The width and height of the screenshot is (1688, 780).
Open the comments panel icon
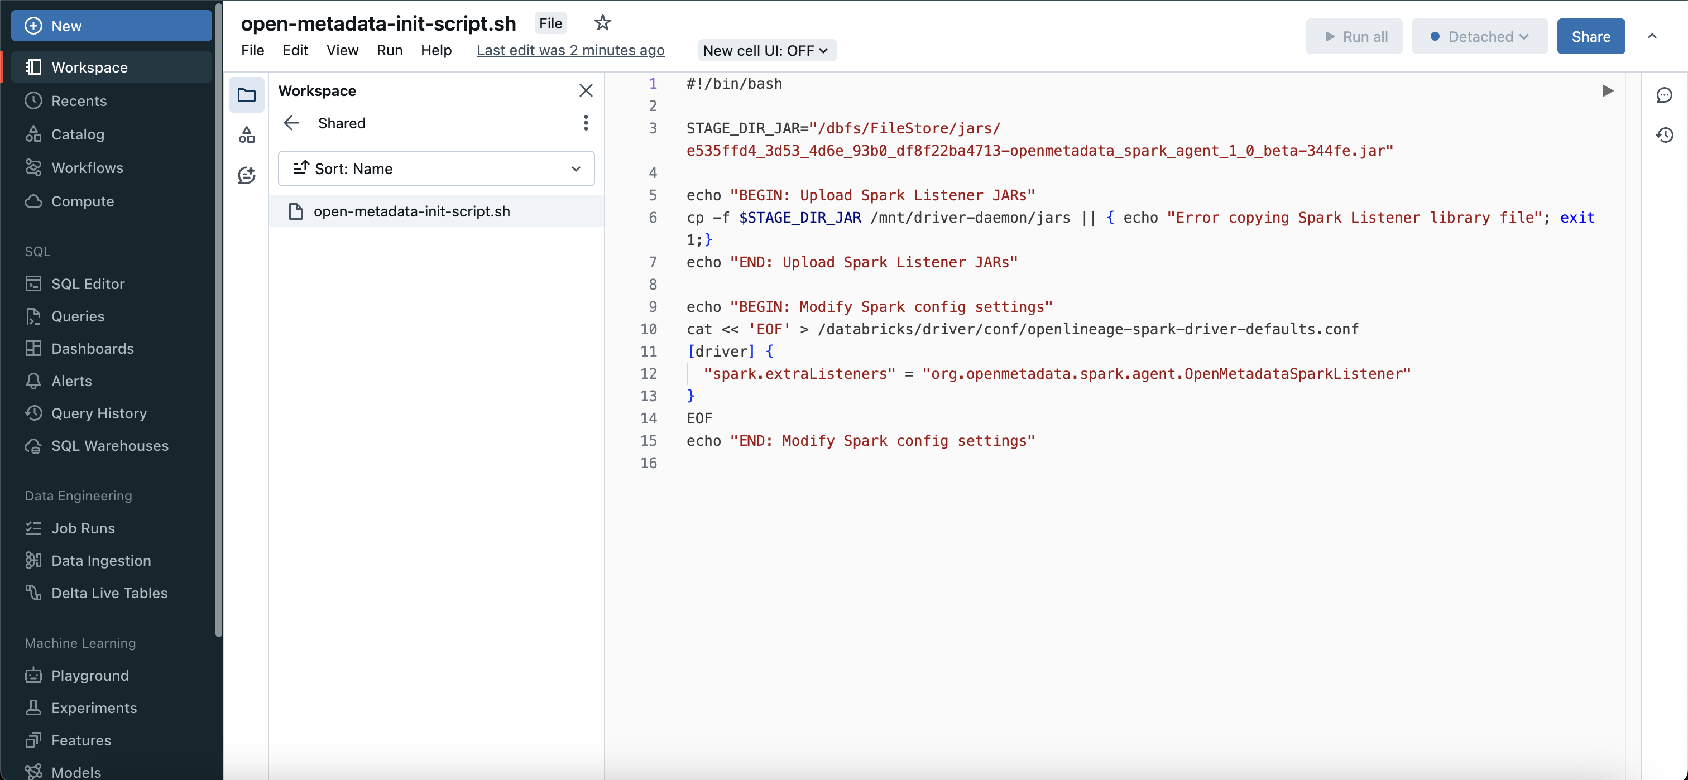point(1665,95)
